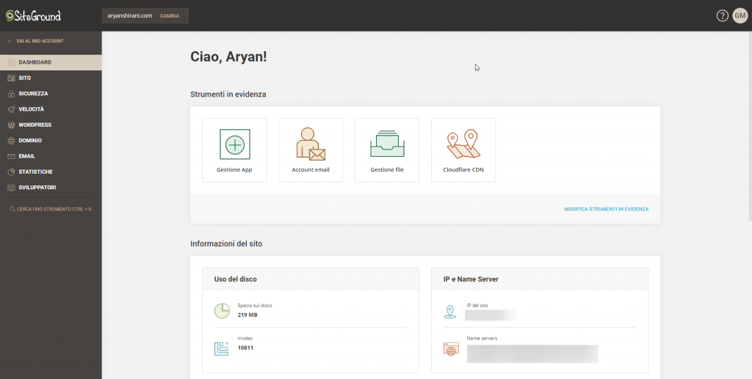Open the Cloudflare CDN tool icon
This screenshot has height=379, width=752.
(x=463, y=144)
